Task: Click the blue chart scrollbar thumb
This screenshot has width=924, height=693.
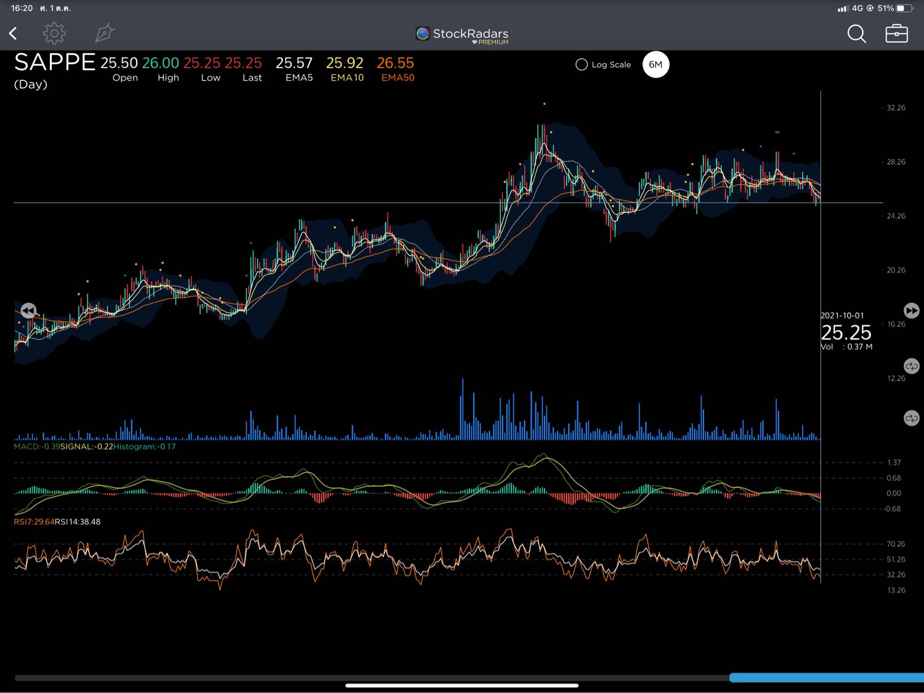Action: click(x=825, y=678)
